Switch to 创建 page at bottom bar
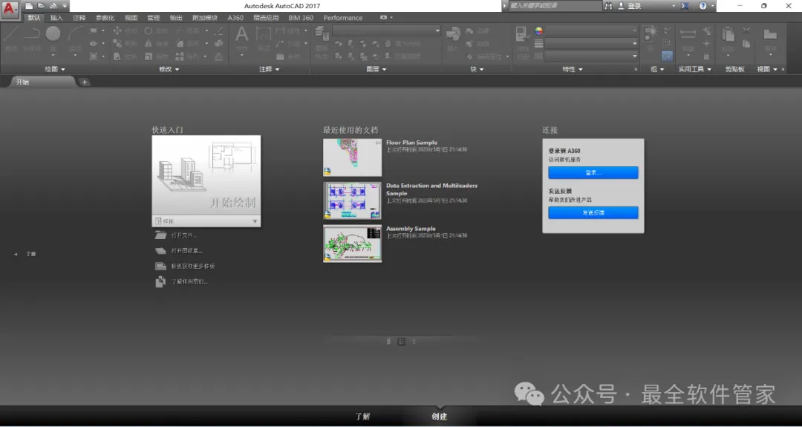Screen dimensions: 802x427 click(439, 417)
